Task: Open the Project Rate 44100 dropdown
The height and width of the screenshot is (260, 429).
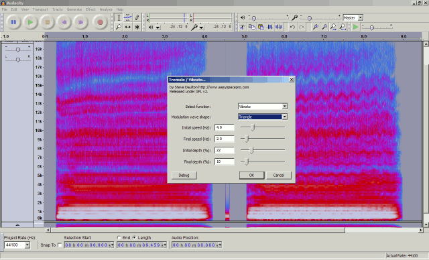Action: click(x=27, y=245)
